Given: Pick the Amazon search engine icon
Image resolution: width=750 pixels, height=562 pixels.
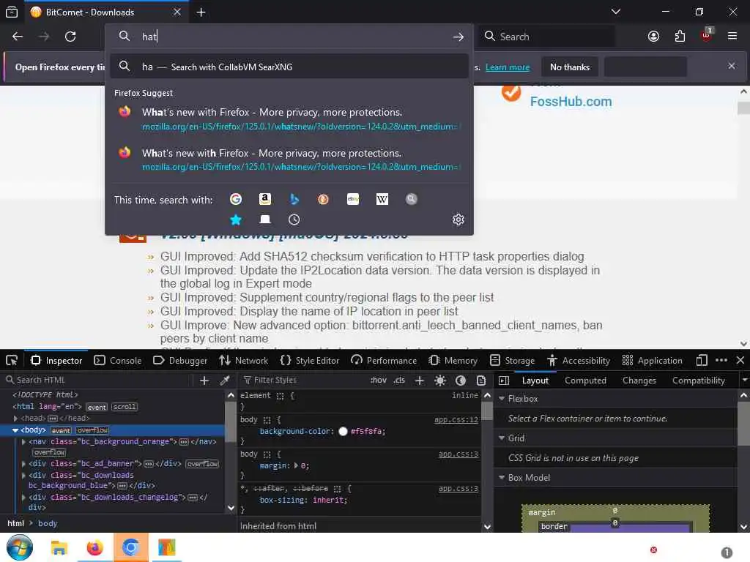Looking at the screenshot, I should [265, 199].
